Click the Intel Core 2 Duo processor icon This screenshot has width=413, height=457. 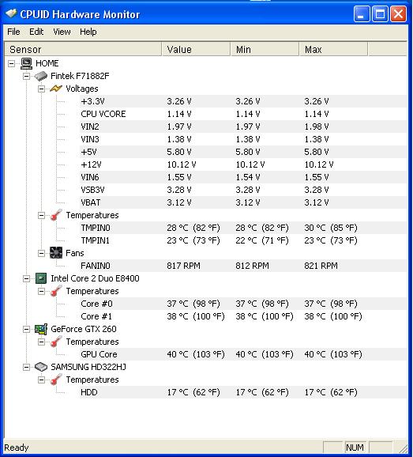point(41,278)
